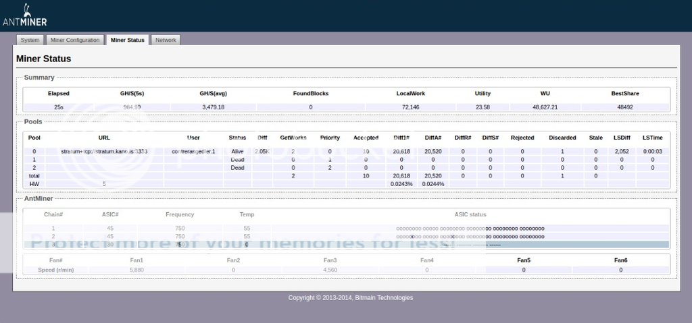Click the ASIC status string for chain 2
The width and height of the screenshot is (692, 323).
470,237
